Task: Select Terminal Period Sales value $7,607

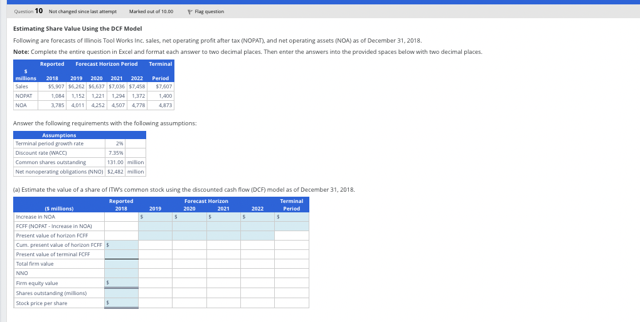Action: 164,86
